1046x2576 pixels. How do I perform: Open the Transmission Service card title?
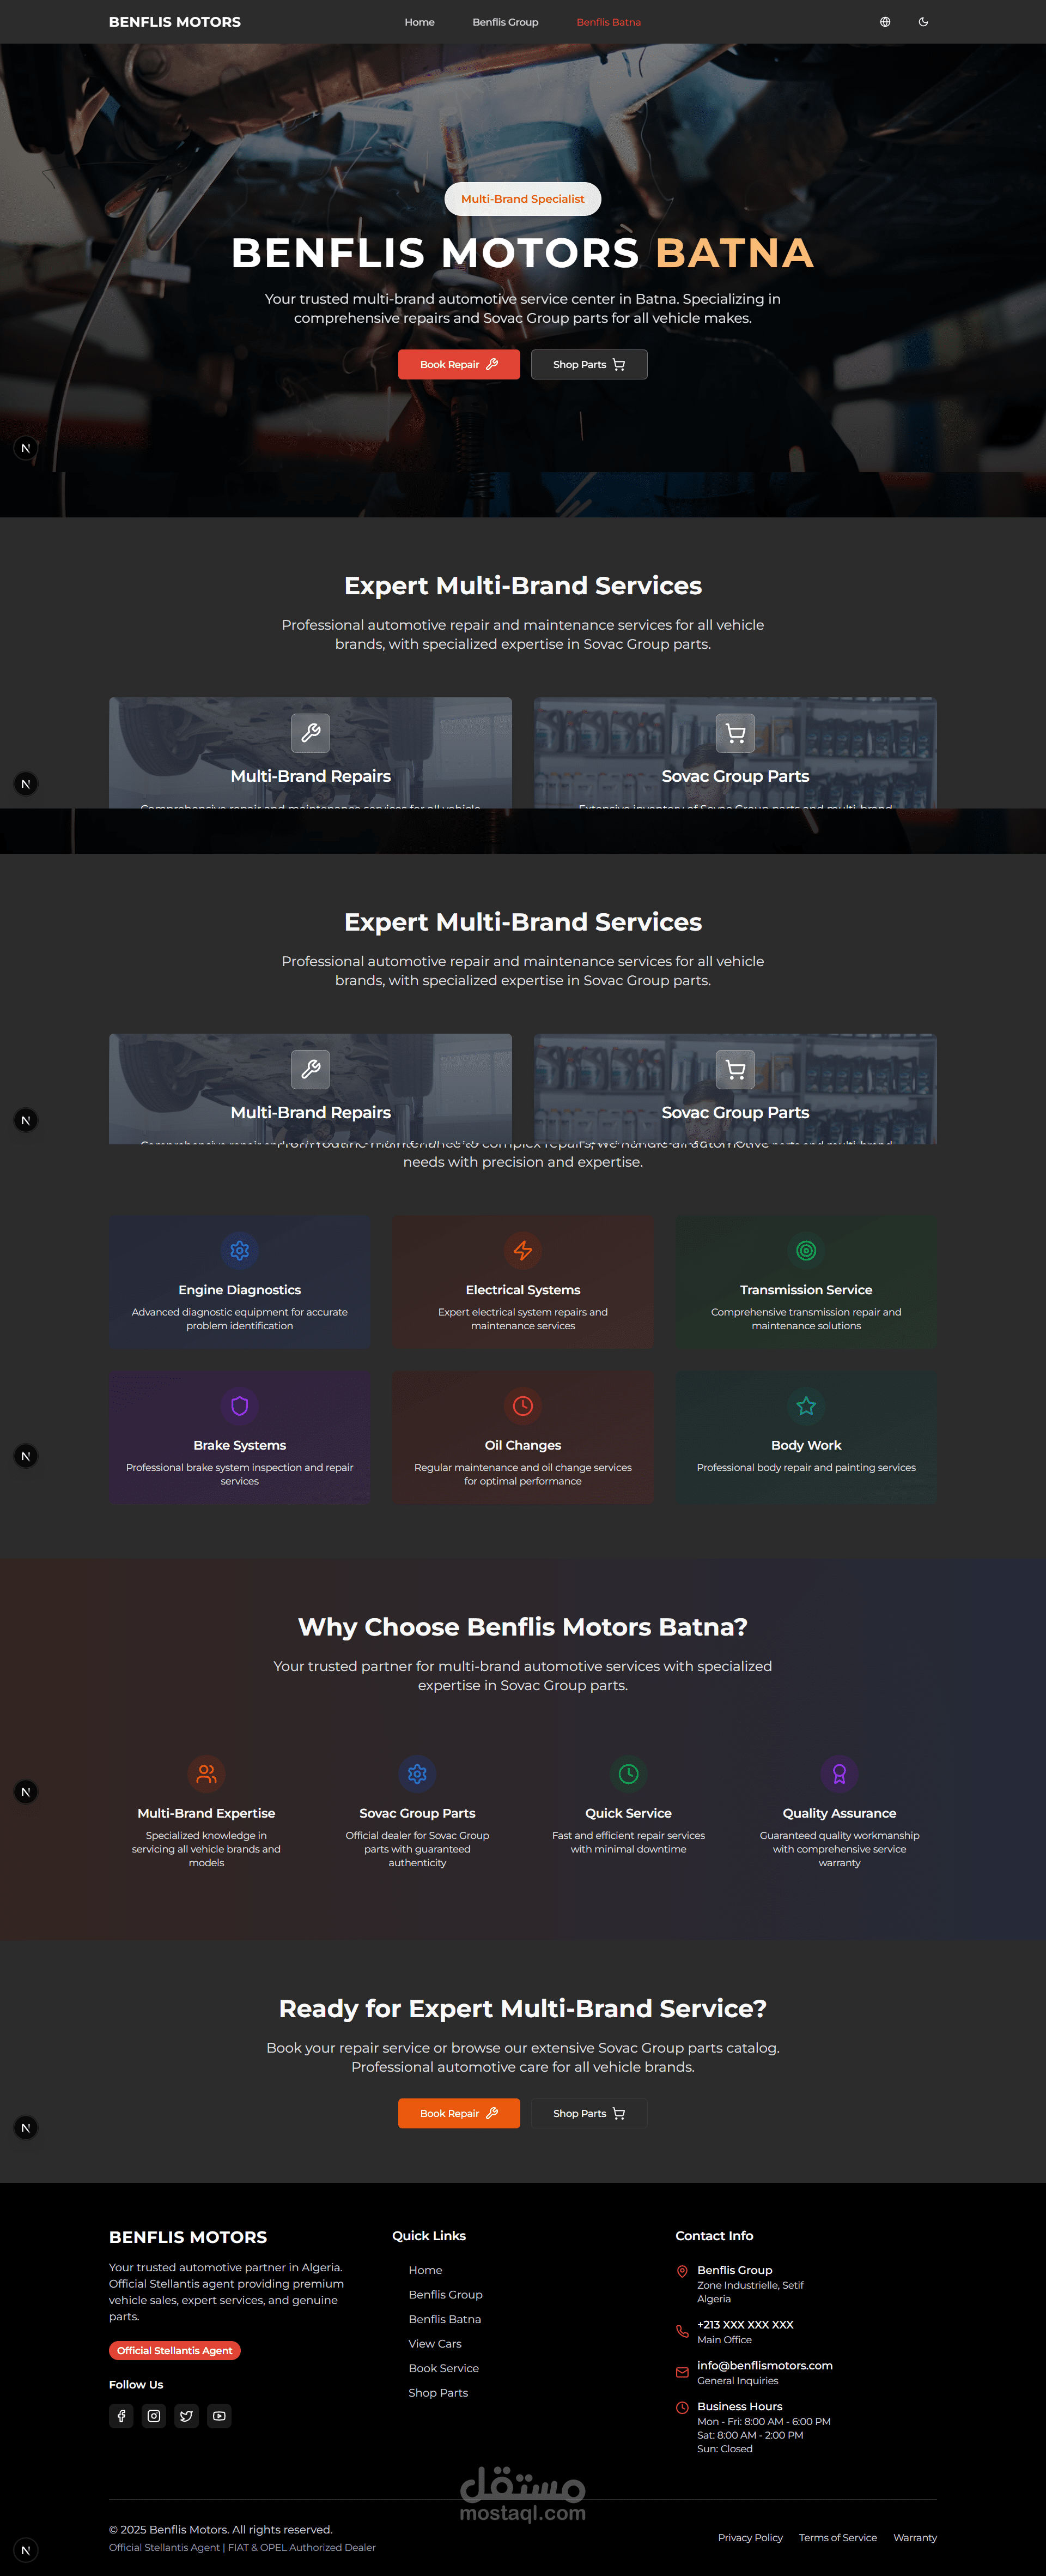(806, 1290)
